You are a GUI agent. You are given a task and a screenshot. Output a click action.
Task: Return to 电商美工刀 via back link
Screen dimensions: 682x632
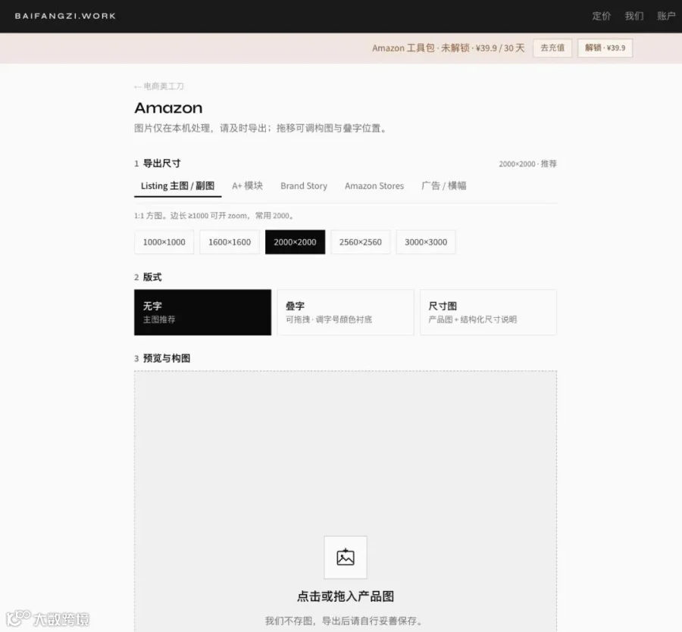[159, 86]
